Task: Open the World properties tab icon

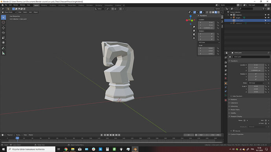Action: click(x=226, y=78)
